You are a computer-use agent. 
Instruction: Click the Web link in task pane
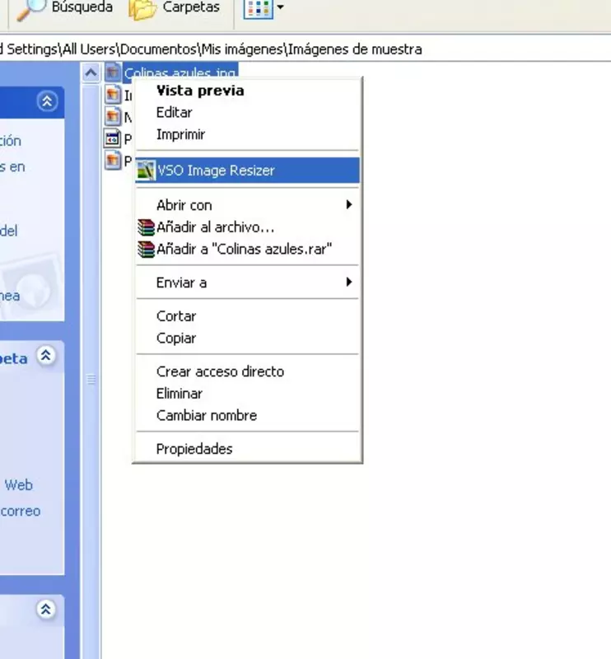coord(18,485)
